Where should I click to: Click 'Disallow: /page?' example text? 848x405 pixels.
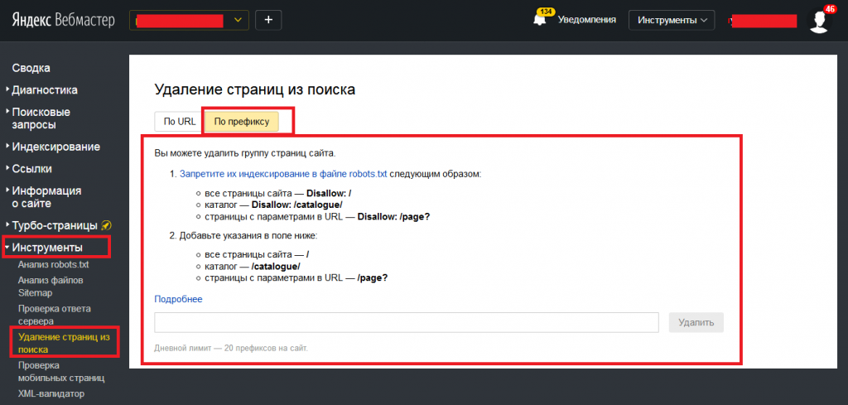[393, 216]
